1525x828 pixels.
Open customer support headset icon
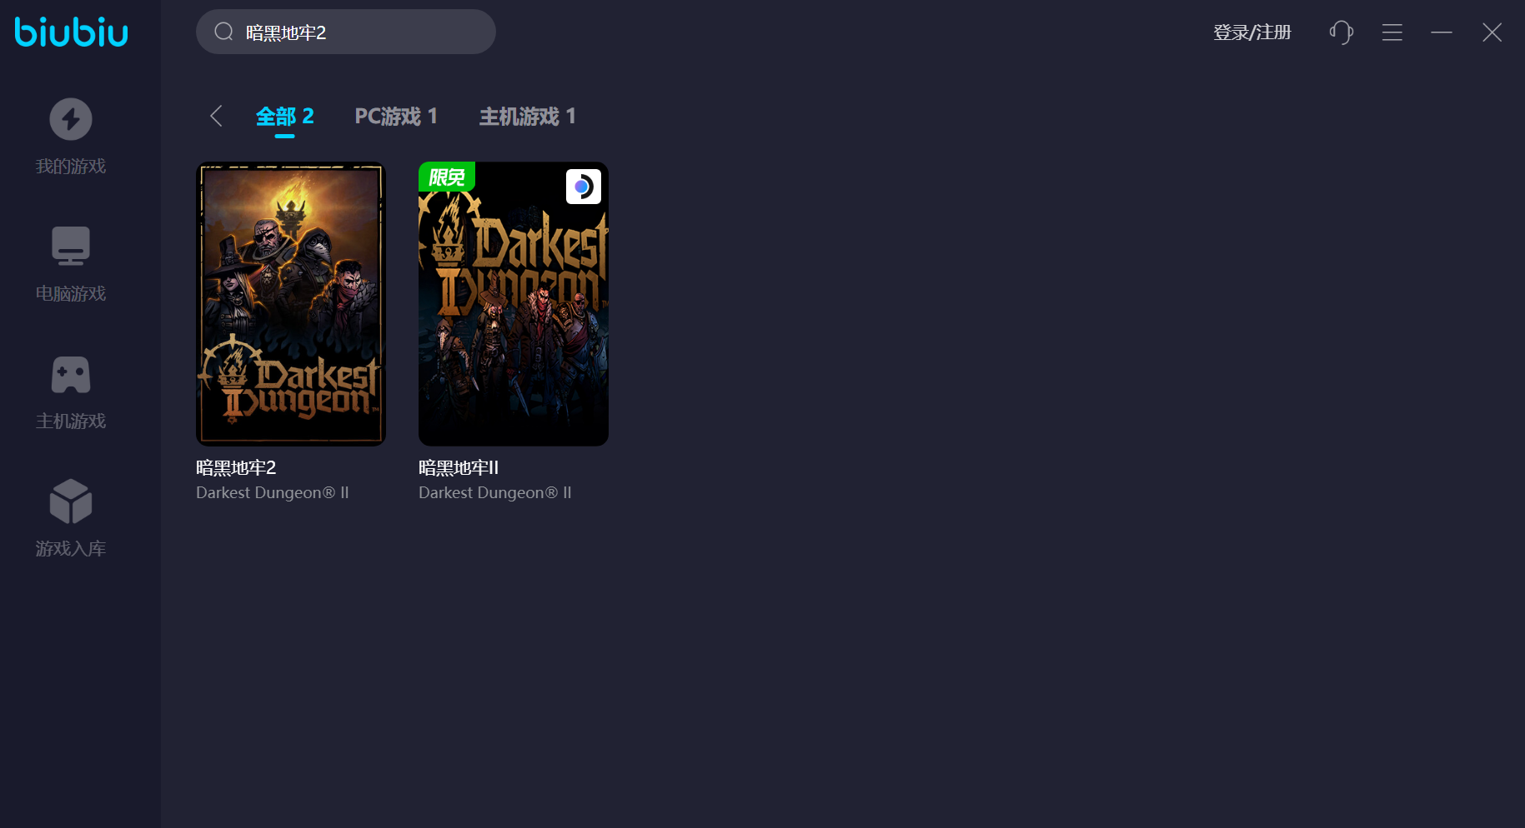click(x=1341, y=32)
